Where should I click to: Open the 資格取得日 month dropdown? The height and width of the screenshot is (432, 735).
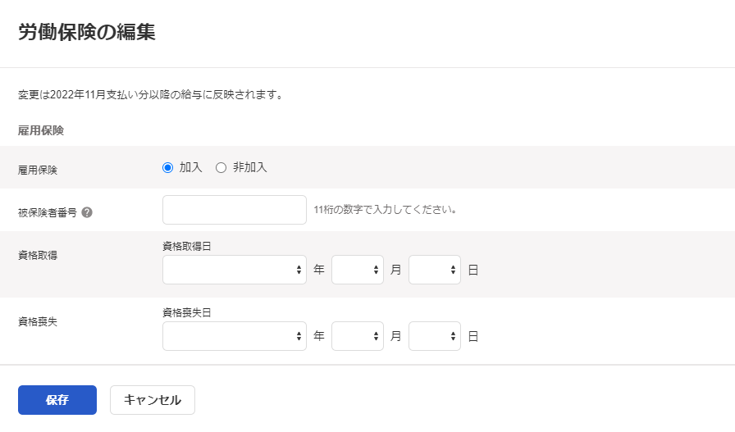(x=357, y=270)
